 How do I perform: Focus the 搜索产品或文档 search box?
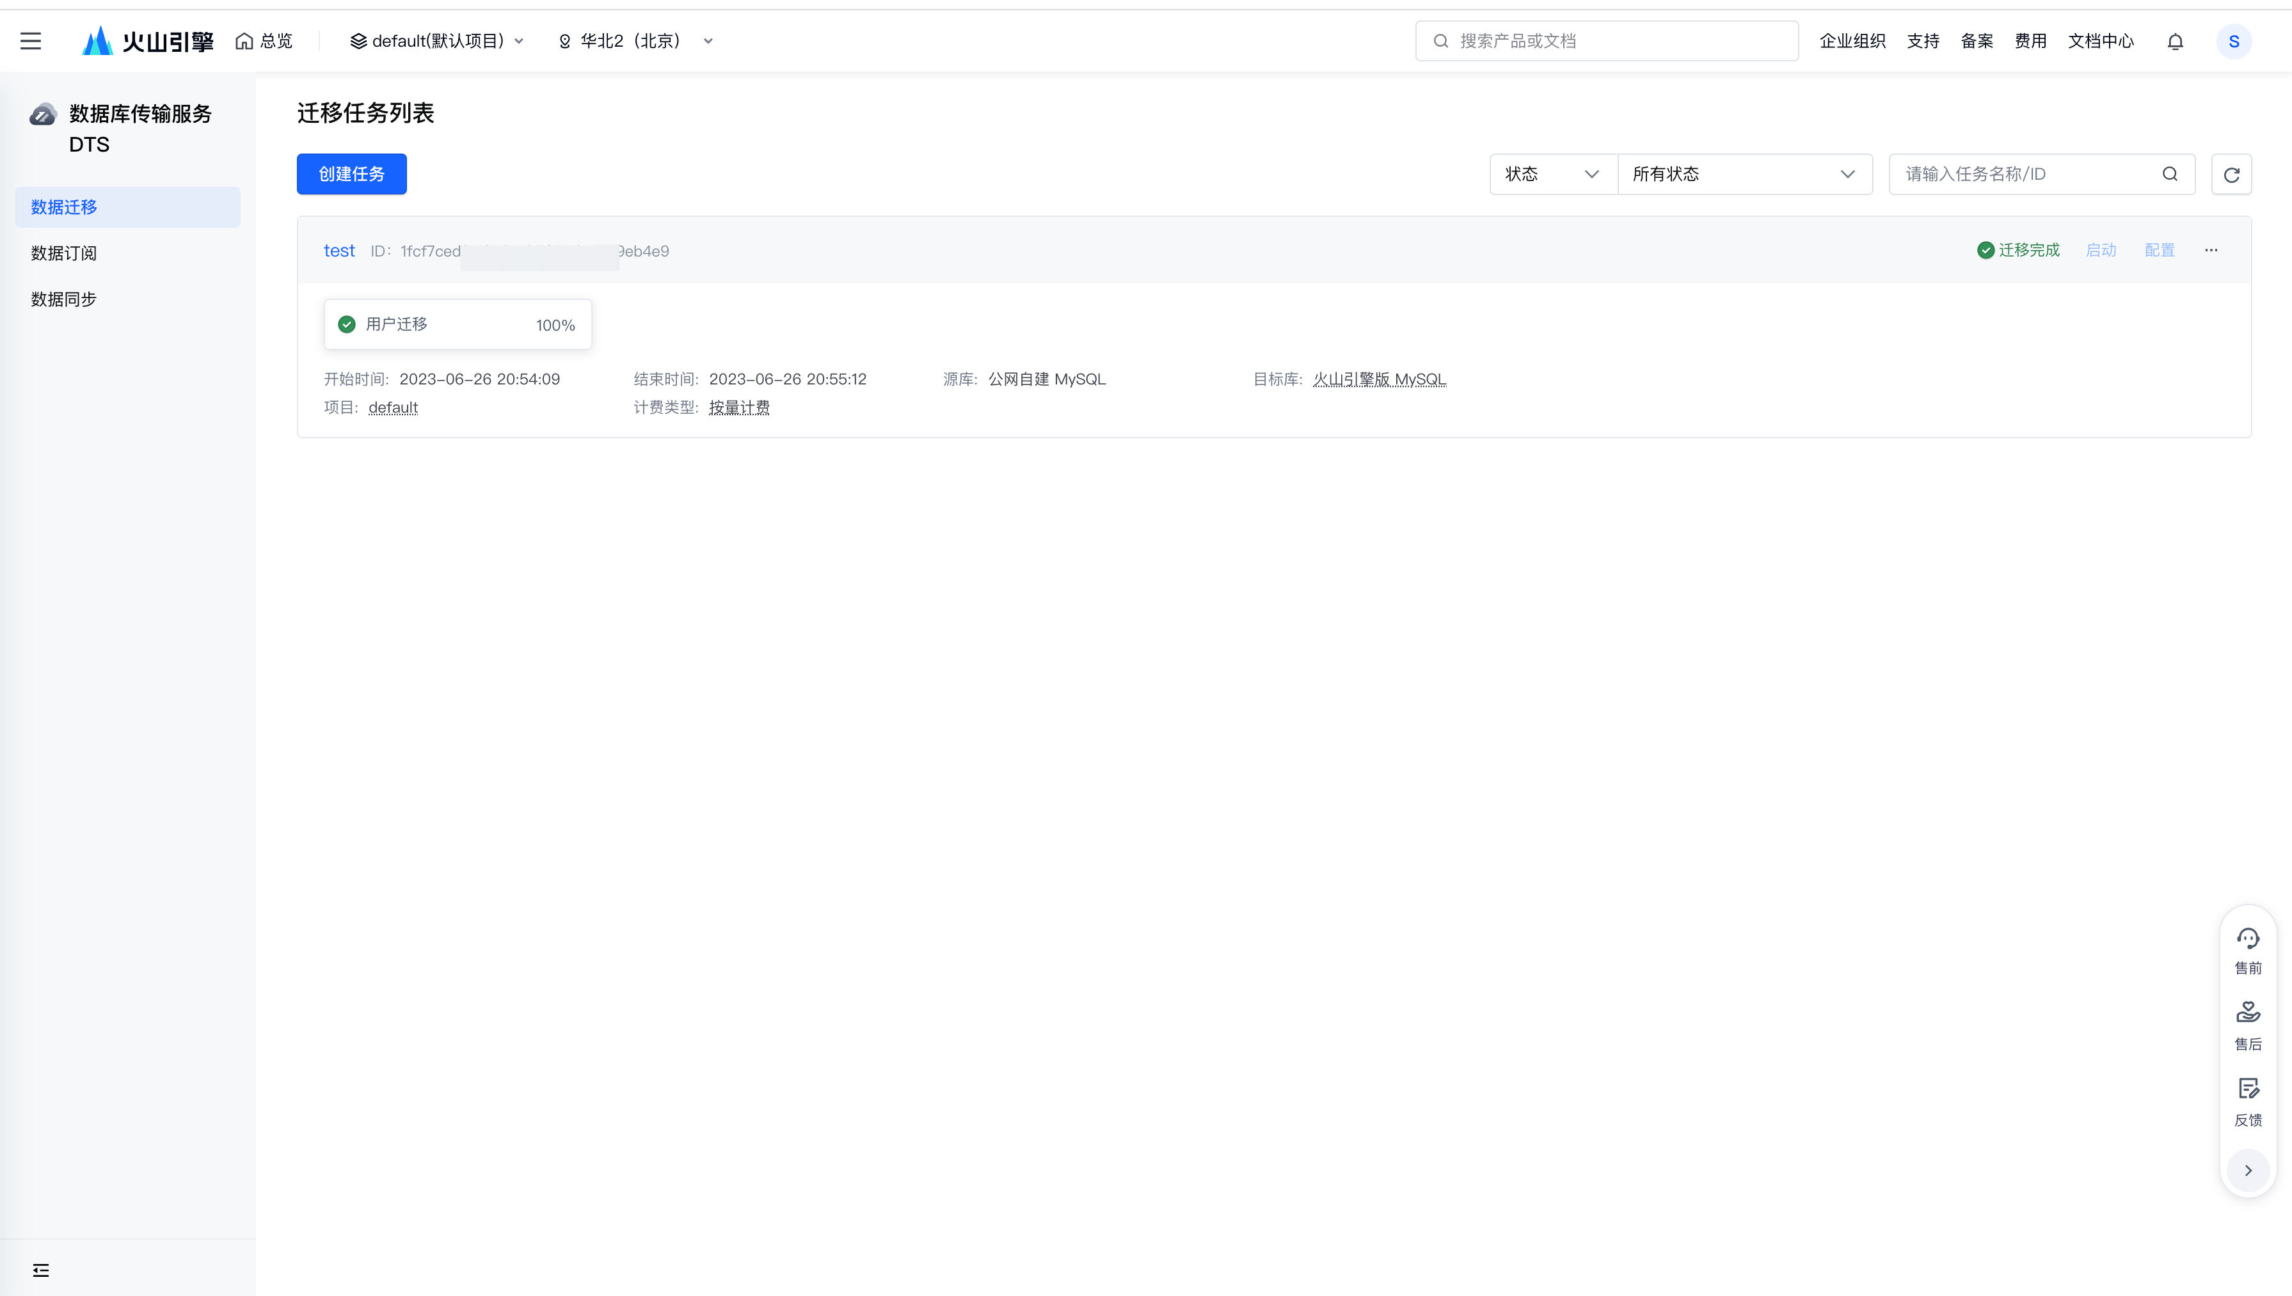(x=1607, y=41)
